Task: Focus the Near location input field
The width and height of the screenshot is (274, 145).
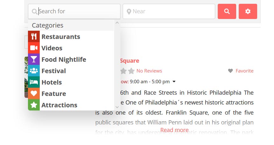Action: 172,11
